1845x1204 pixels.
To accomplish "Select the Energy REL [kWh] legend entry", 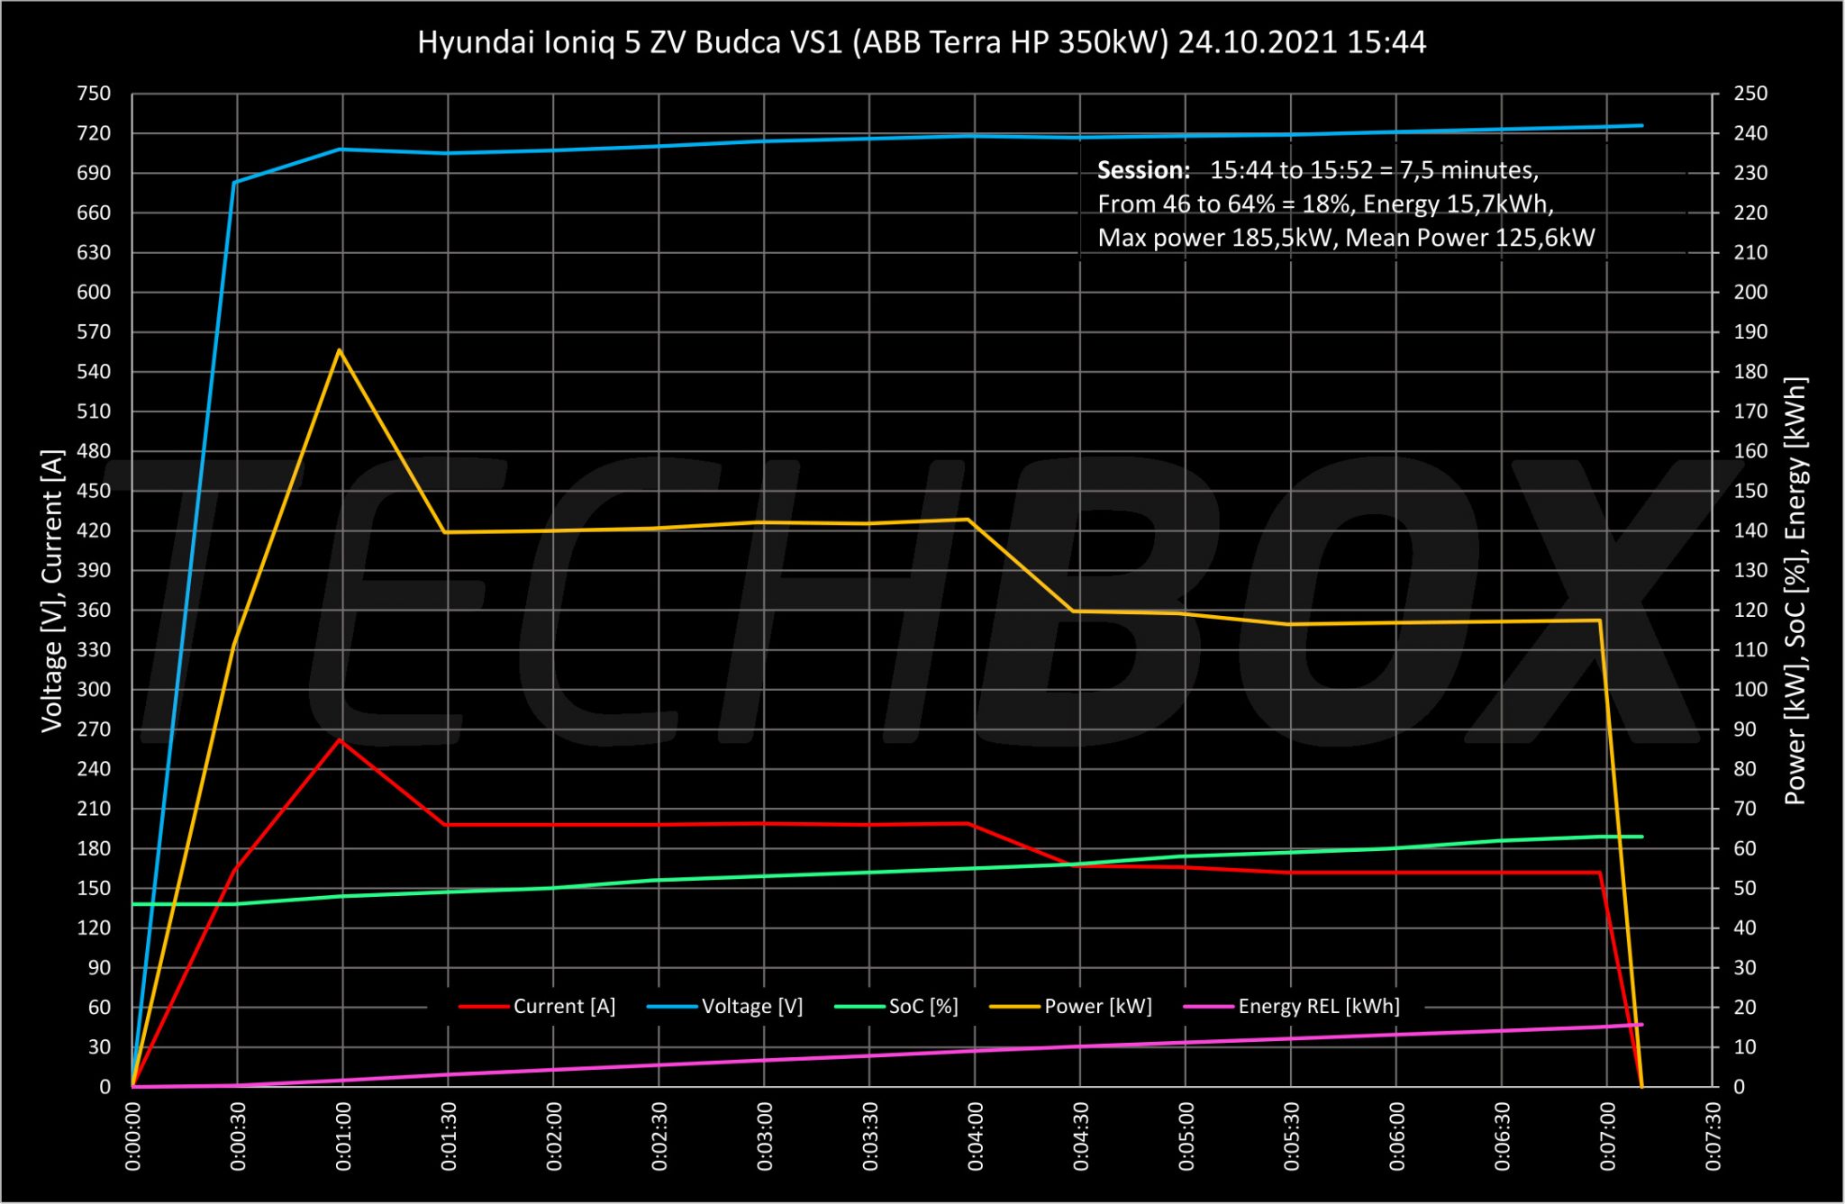I will (x=1291, y=1006).
